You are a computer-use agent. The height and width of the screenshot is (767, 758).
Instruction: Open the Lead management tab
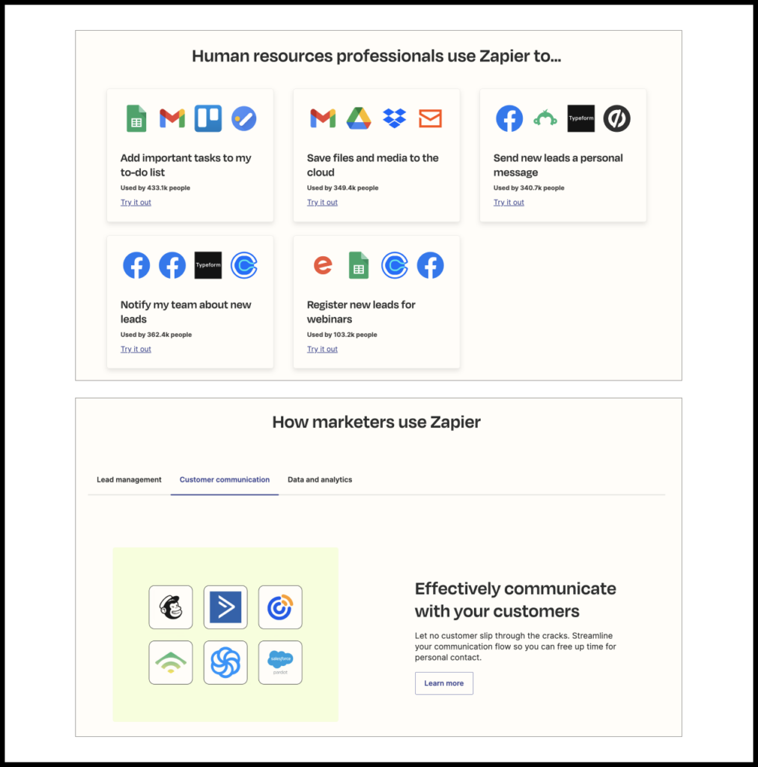point(129,480)
